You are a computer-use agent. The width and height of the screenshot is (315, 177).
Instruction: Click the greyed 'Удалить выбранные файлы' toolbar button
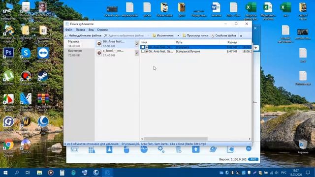click(124, 35)
